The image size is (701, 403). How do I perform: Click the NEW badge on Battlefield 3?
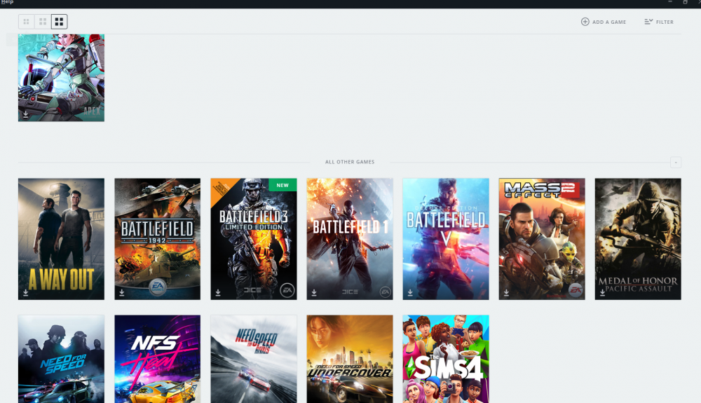(x=283, y=185)
